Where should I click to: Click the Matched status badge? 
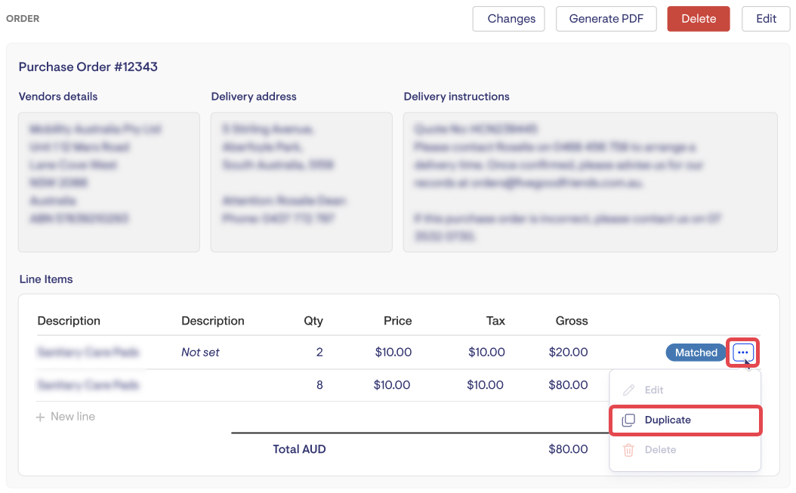[x=696, y=353]
